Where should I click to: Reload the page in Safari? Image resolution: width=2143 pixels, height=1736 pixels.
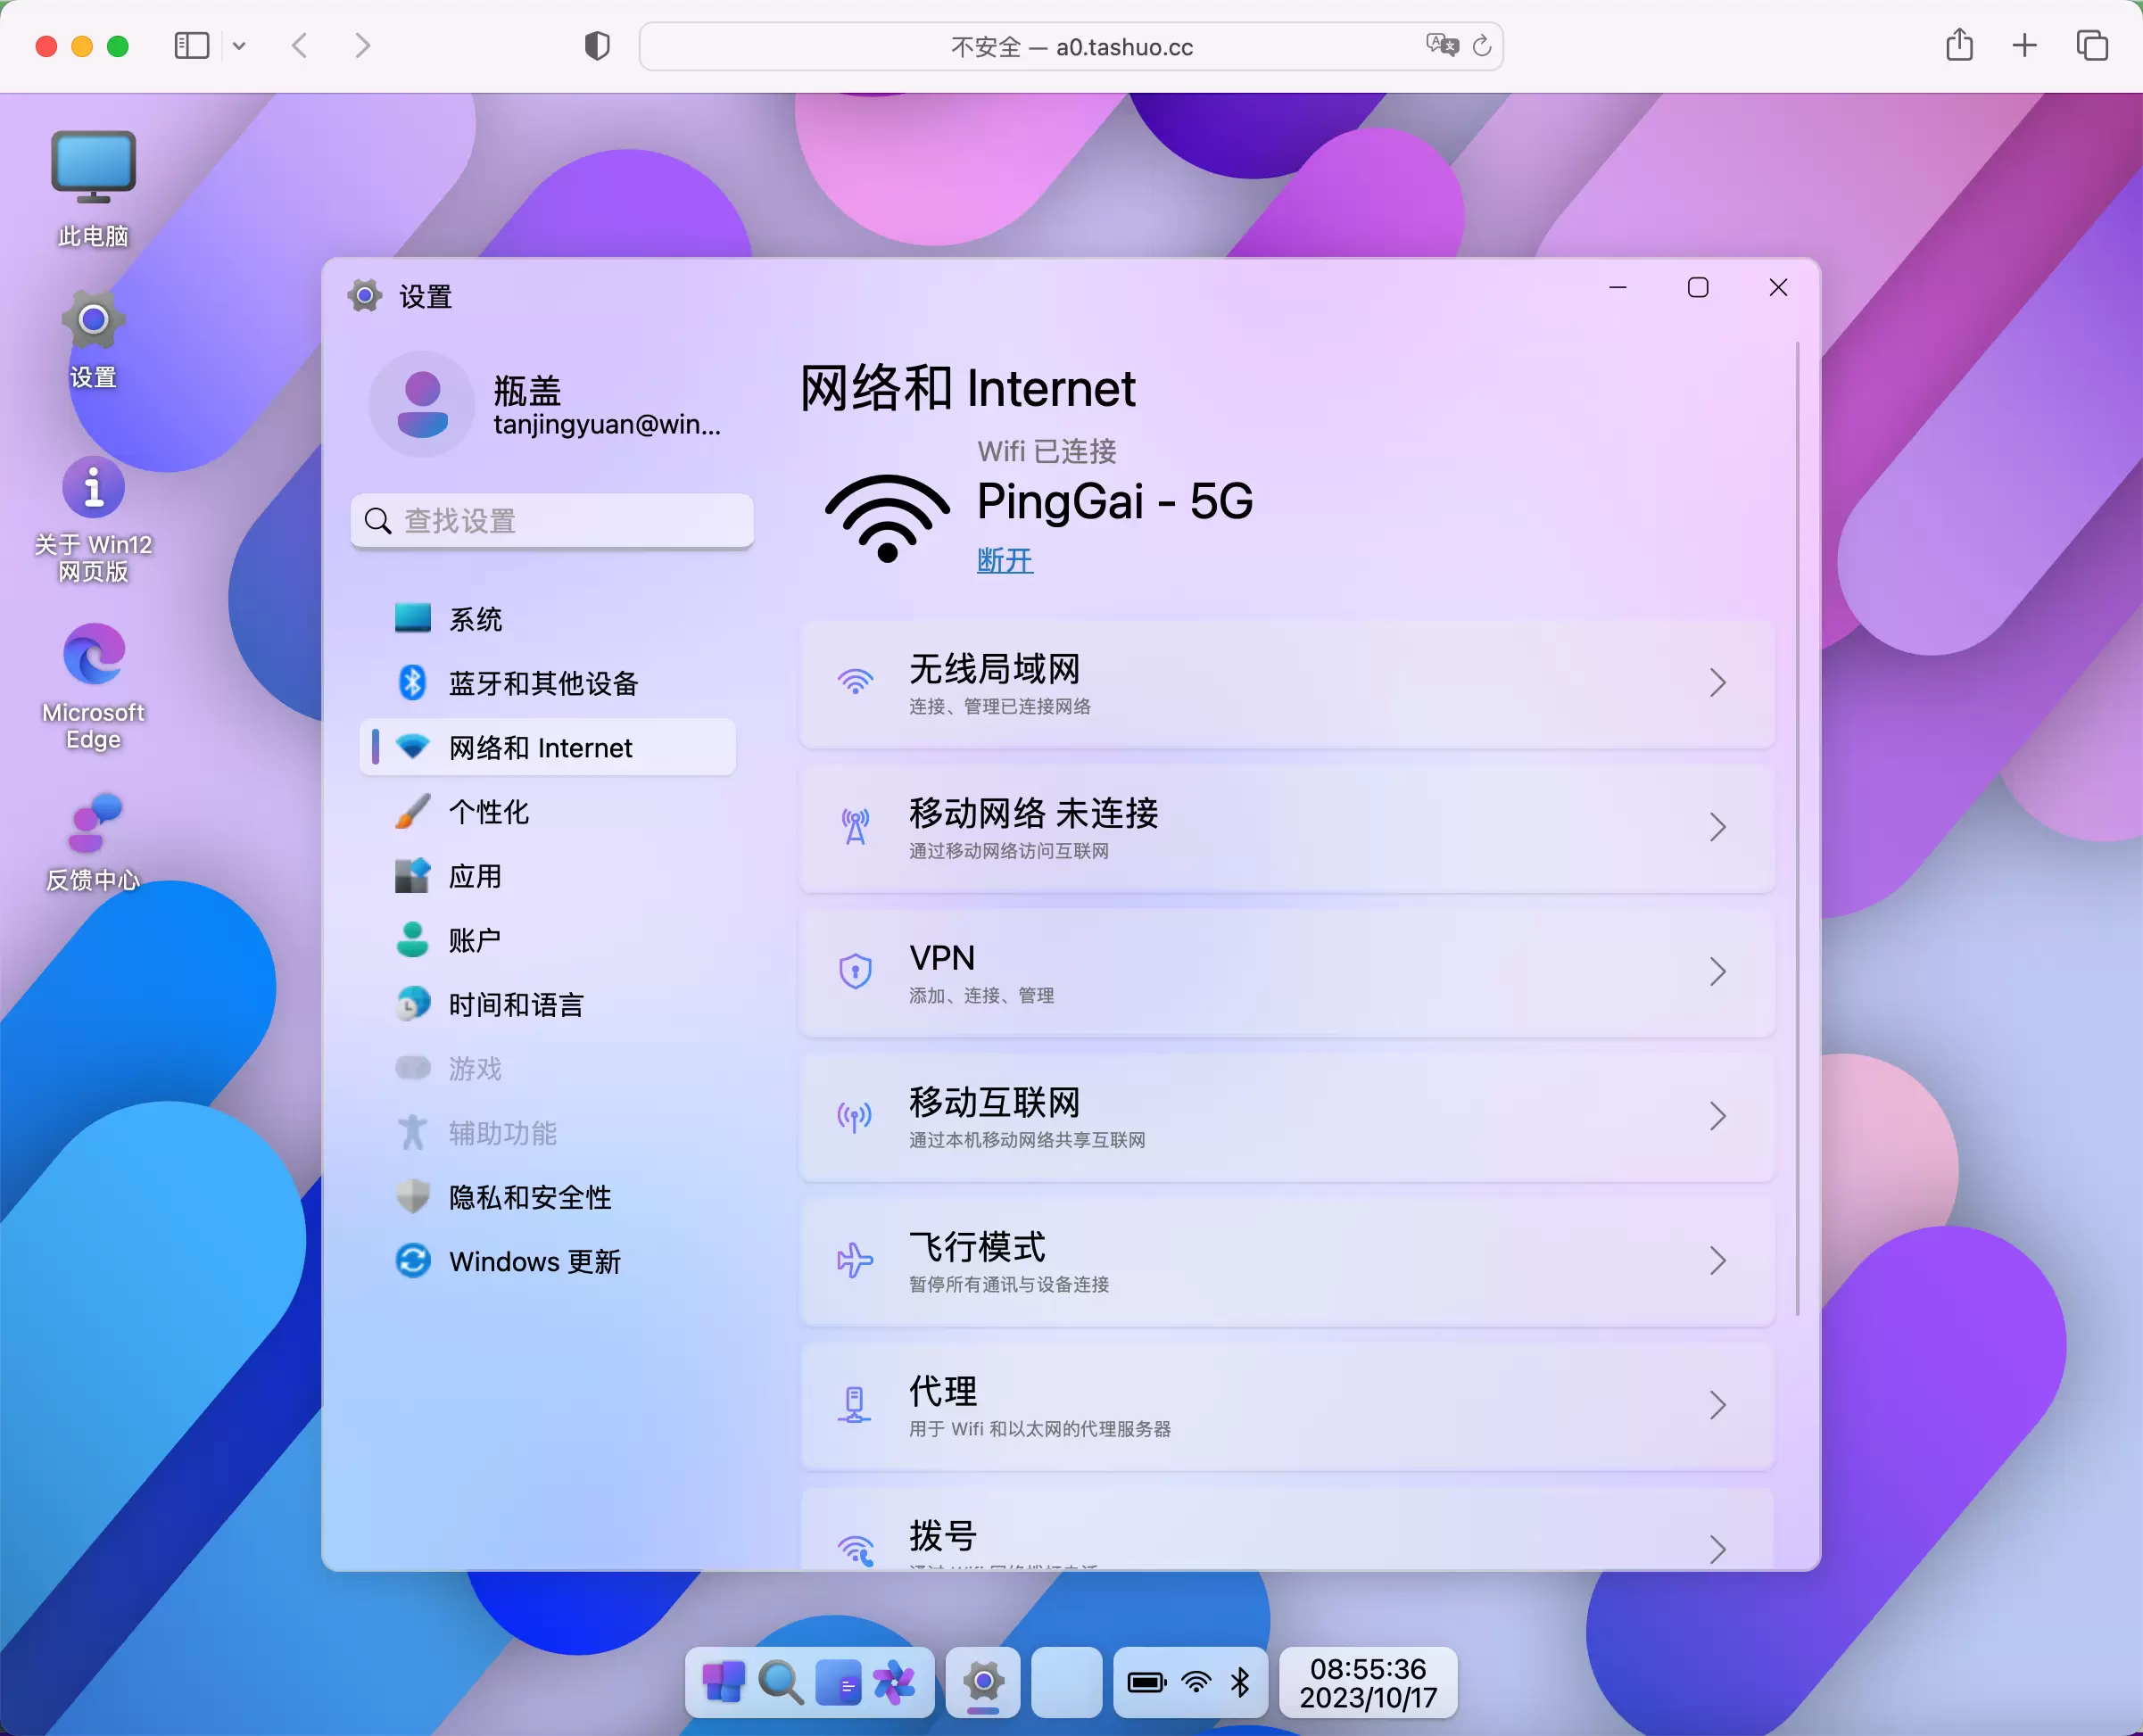1482,46
